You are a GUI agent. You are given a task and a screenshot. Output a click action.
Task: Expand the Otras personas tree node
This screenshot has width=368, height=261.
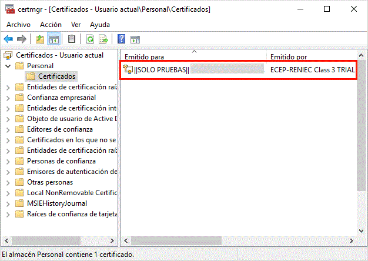coord(7,182)
